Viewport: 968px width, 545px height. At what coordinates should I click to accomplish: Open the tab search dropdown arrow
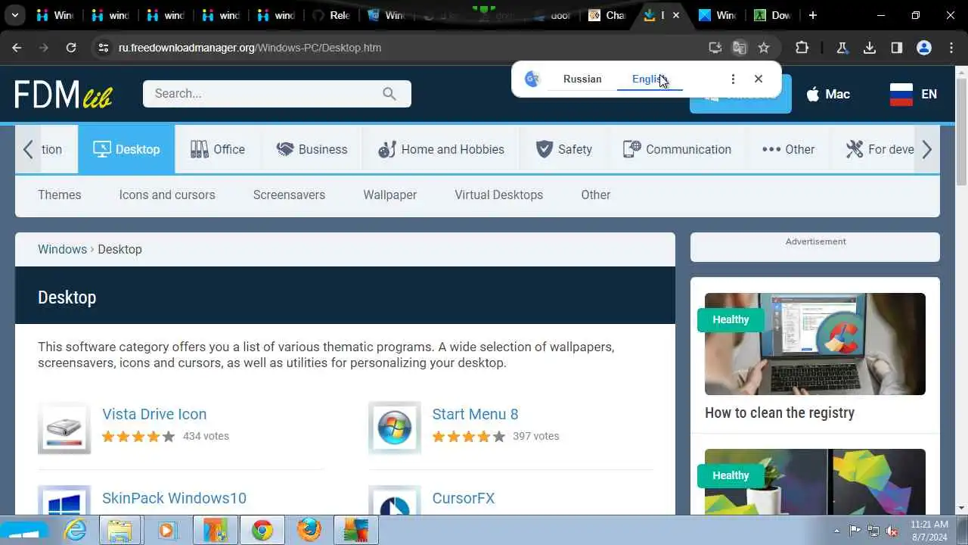pyautogui.click(x=14, y=15)
